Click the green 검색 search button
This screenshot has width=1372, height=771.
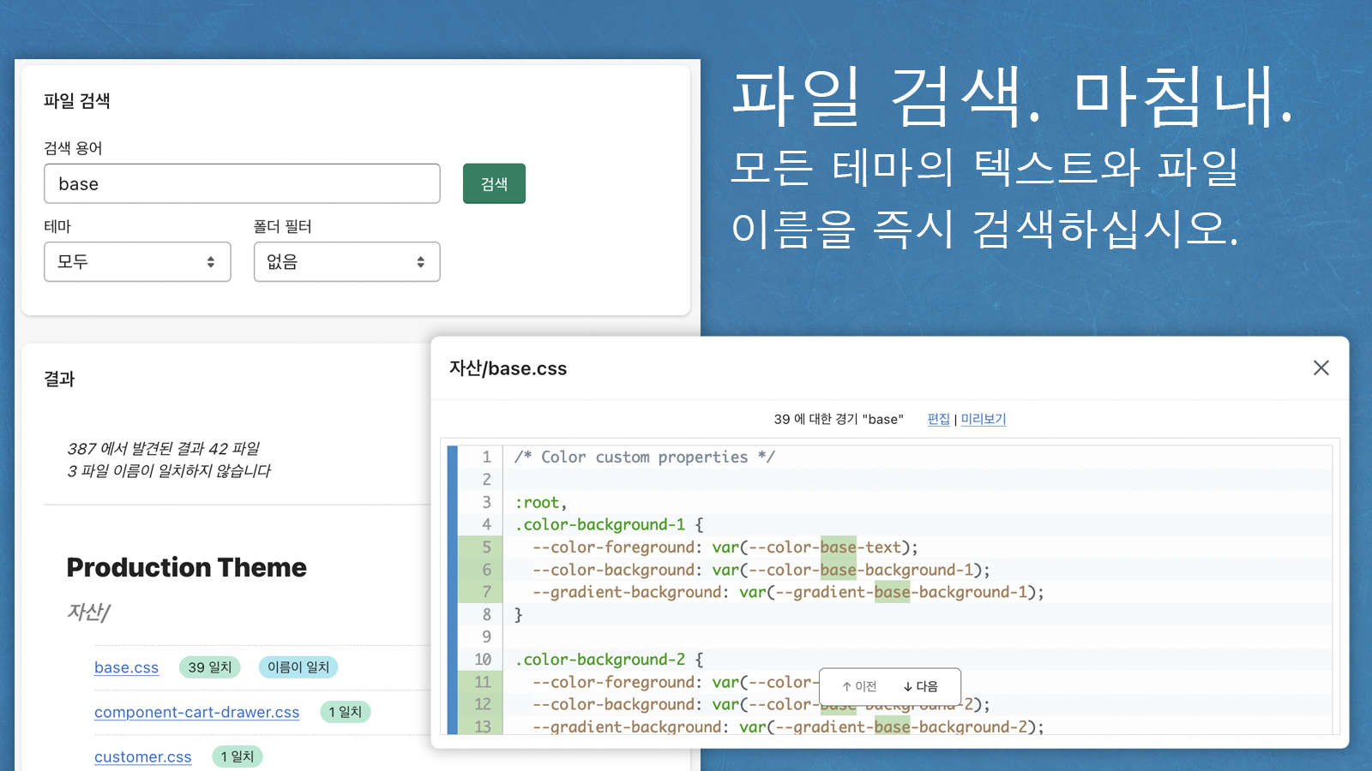pos(494,183)
